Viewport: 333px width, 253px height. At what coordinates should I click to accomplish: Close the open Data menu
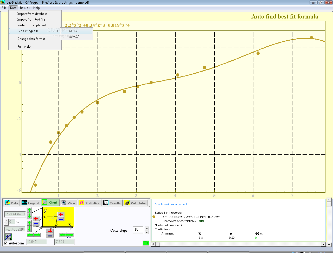click(x=13, y=8)
